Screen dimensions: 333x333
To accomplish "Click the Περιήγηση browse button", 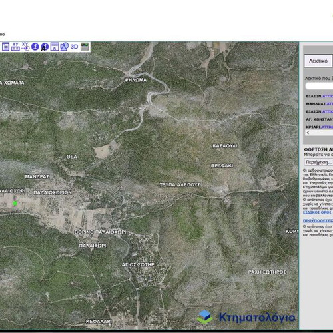I will pyautogui.click(x=318, y=162).
